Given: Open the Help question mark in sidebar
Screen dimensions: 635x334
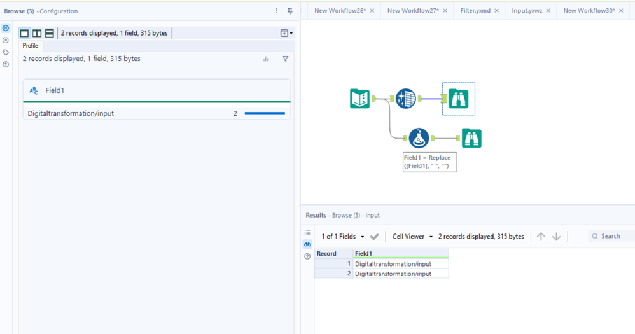Looking at the screenshot, I should pos(6,64).
